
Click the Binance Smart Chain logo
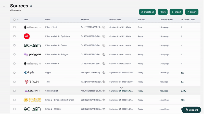click(x=32, y=100)
